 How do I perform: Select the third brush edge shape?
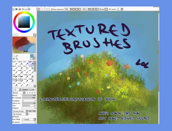point(32,93)
